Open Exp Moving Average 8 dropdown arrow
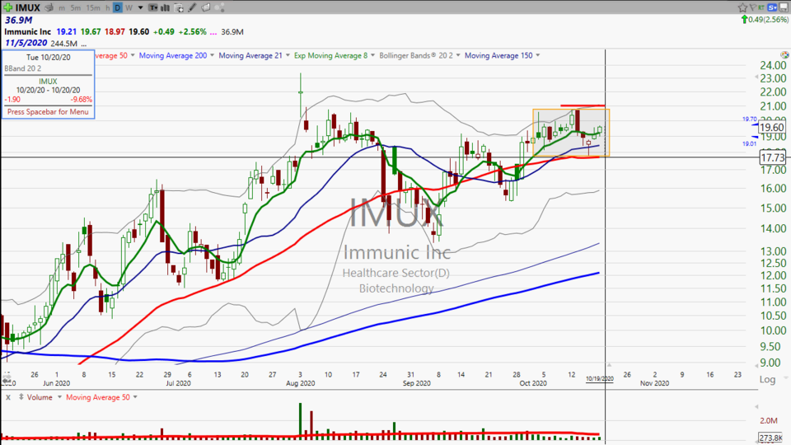 coord(372,55)
